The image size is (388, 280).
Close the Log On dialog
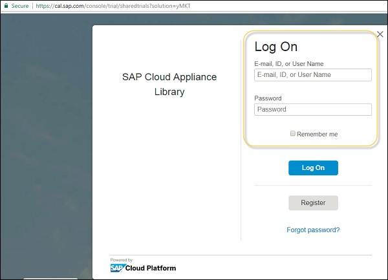(x=380, y=34)
